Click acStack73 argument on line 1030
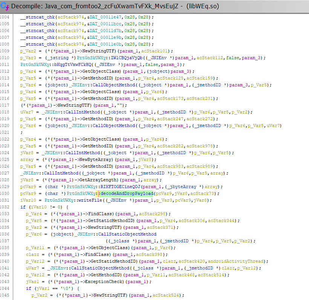The image size is (309, 300). tap(202, 194)
